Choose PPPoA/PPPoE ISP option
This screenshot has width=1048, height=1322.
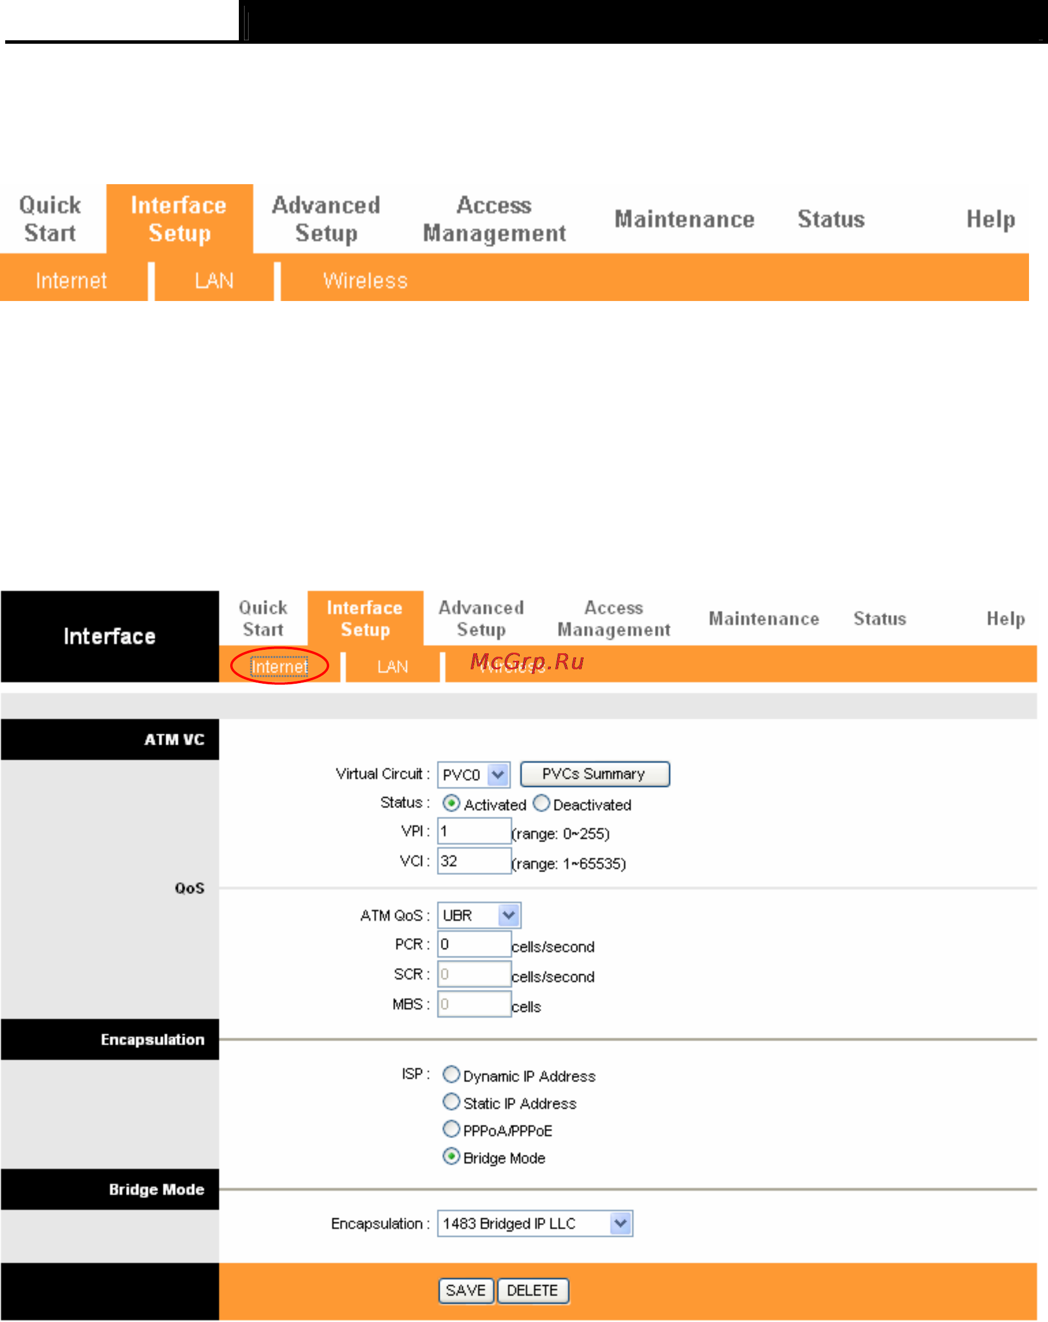pos(451,1129)
